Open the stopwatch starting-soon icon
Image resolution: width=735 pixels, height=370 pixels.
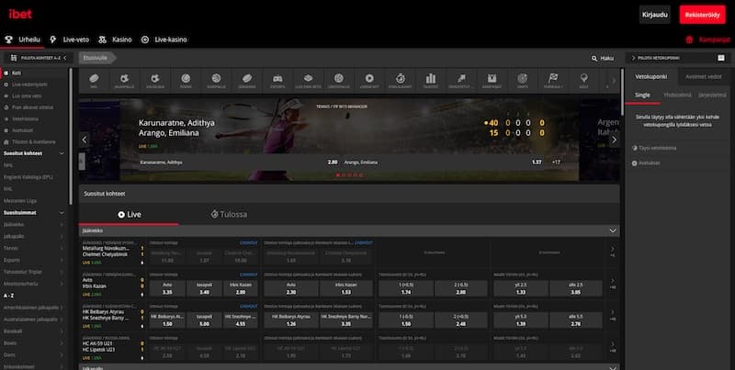tap(400, 81)
